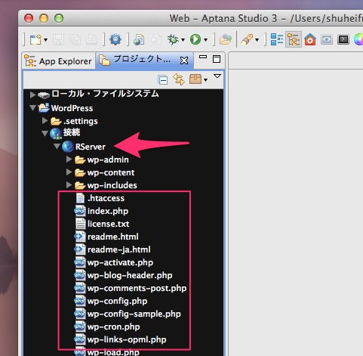Open the New wizard dropdown arrow
This screenshot has height=356, width=363.
point(45,40)
